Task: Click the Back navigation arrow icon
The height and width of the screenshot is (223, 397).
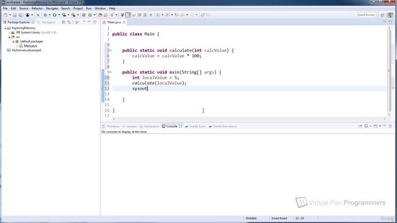Action: point(182,15)
